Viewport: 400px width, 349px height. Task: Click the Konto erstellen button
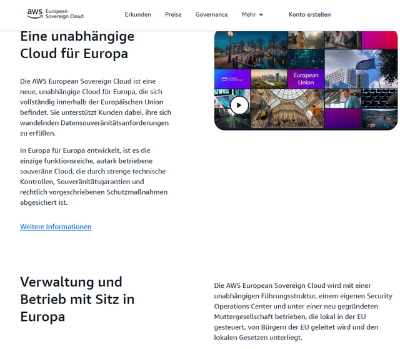coord(310,14)
